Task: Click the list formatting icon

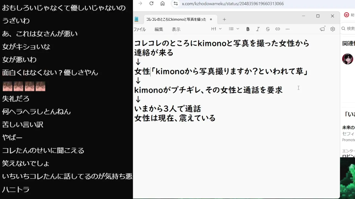Action: [x=231, y=29]
